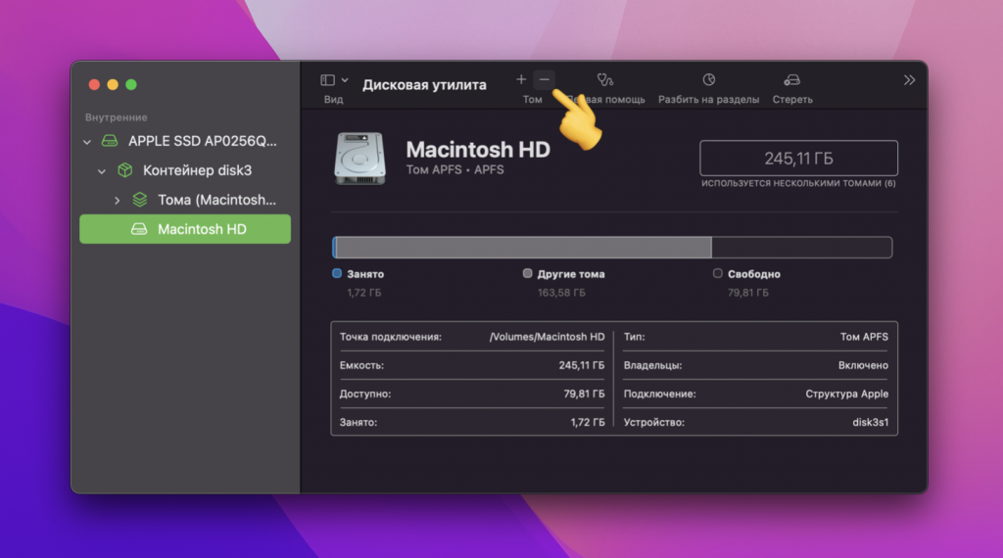
Task: Click the add volume plus icon
Action: (521, 79)
